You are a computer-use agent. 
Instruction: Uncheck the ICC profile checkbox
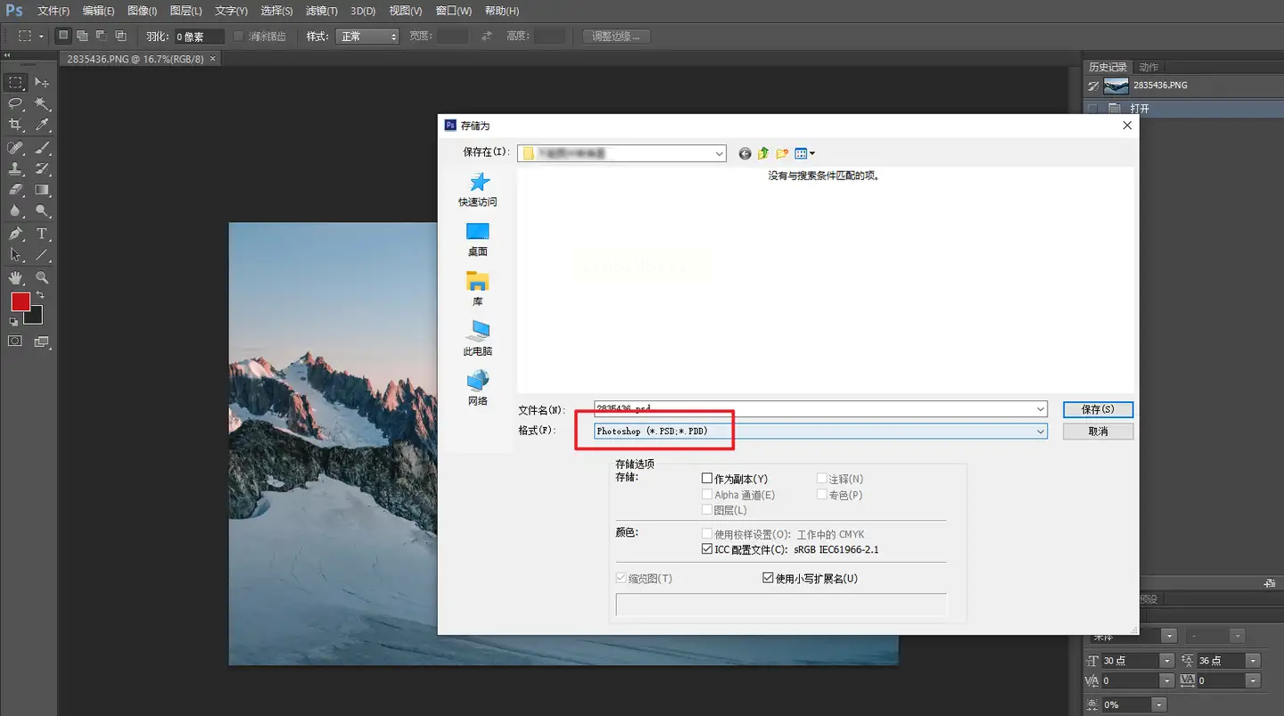click(x=707, y=549)
